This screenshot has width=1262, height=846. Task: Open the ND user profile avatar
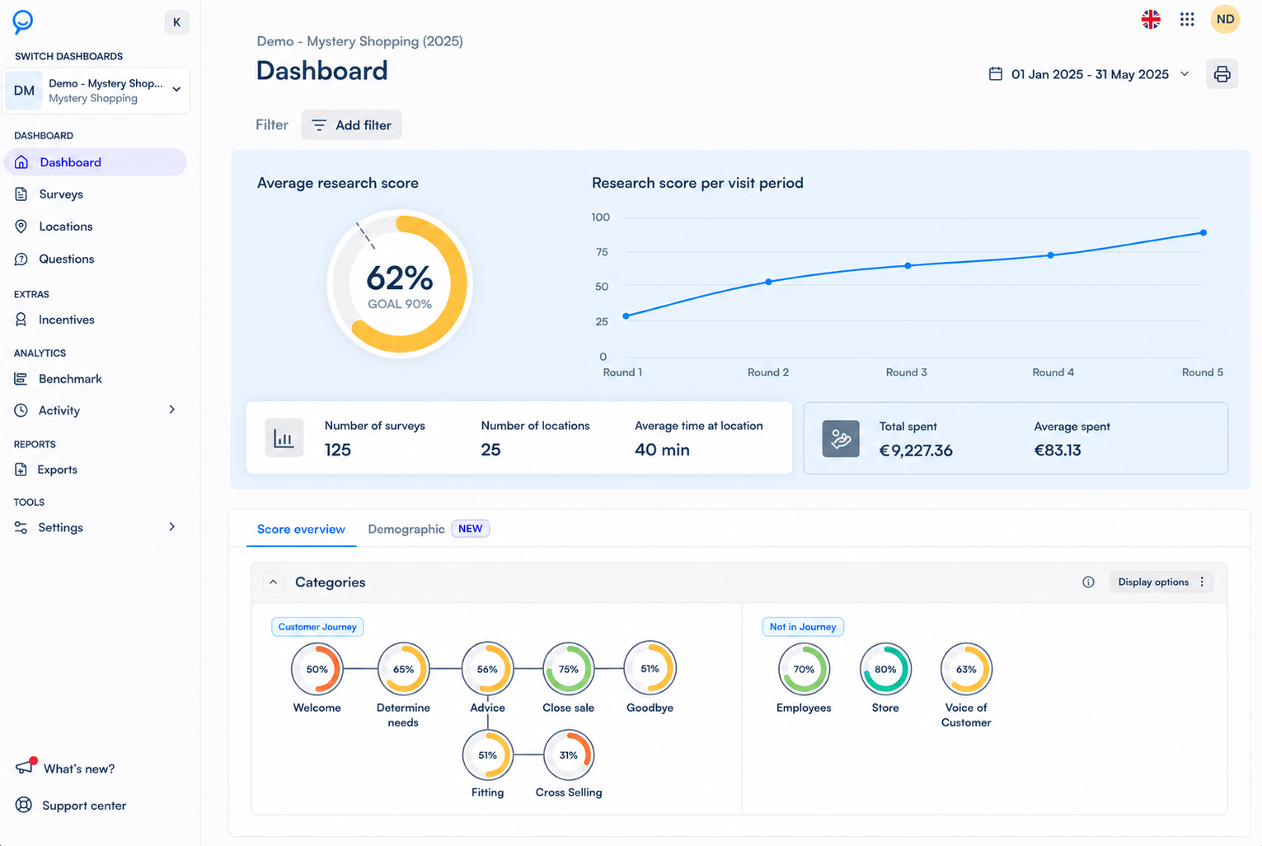point(1225,19)
